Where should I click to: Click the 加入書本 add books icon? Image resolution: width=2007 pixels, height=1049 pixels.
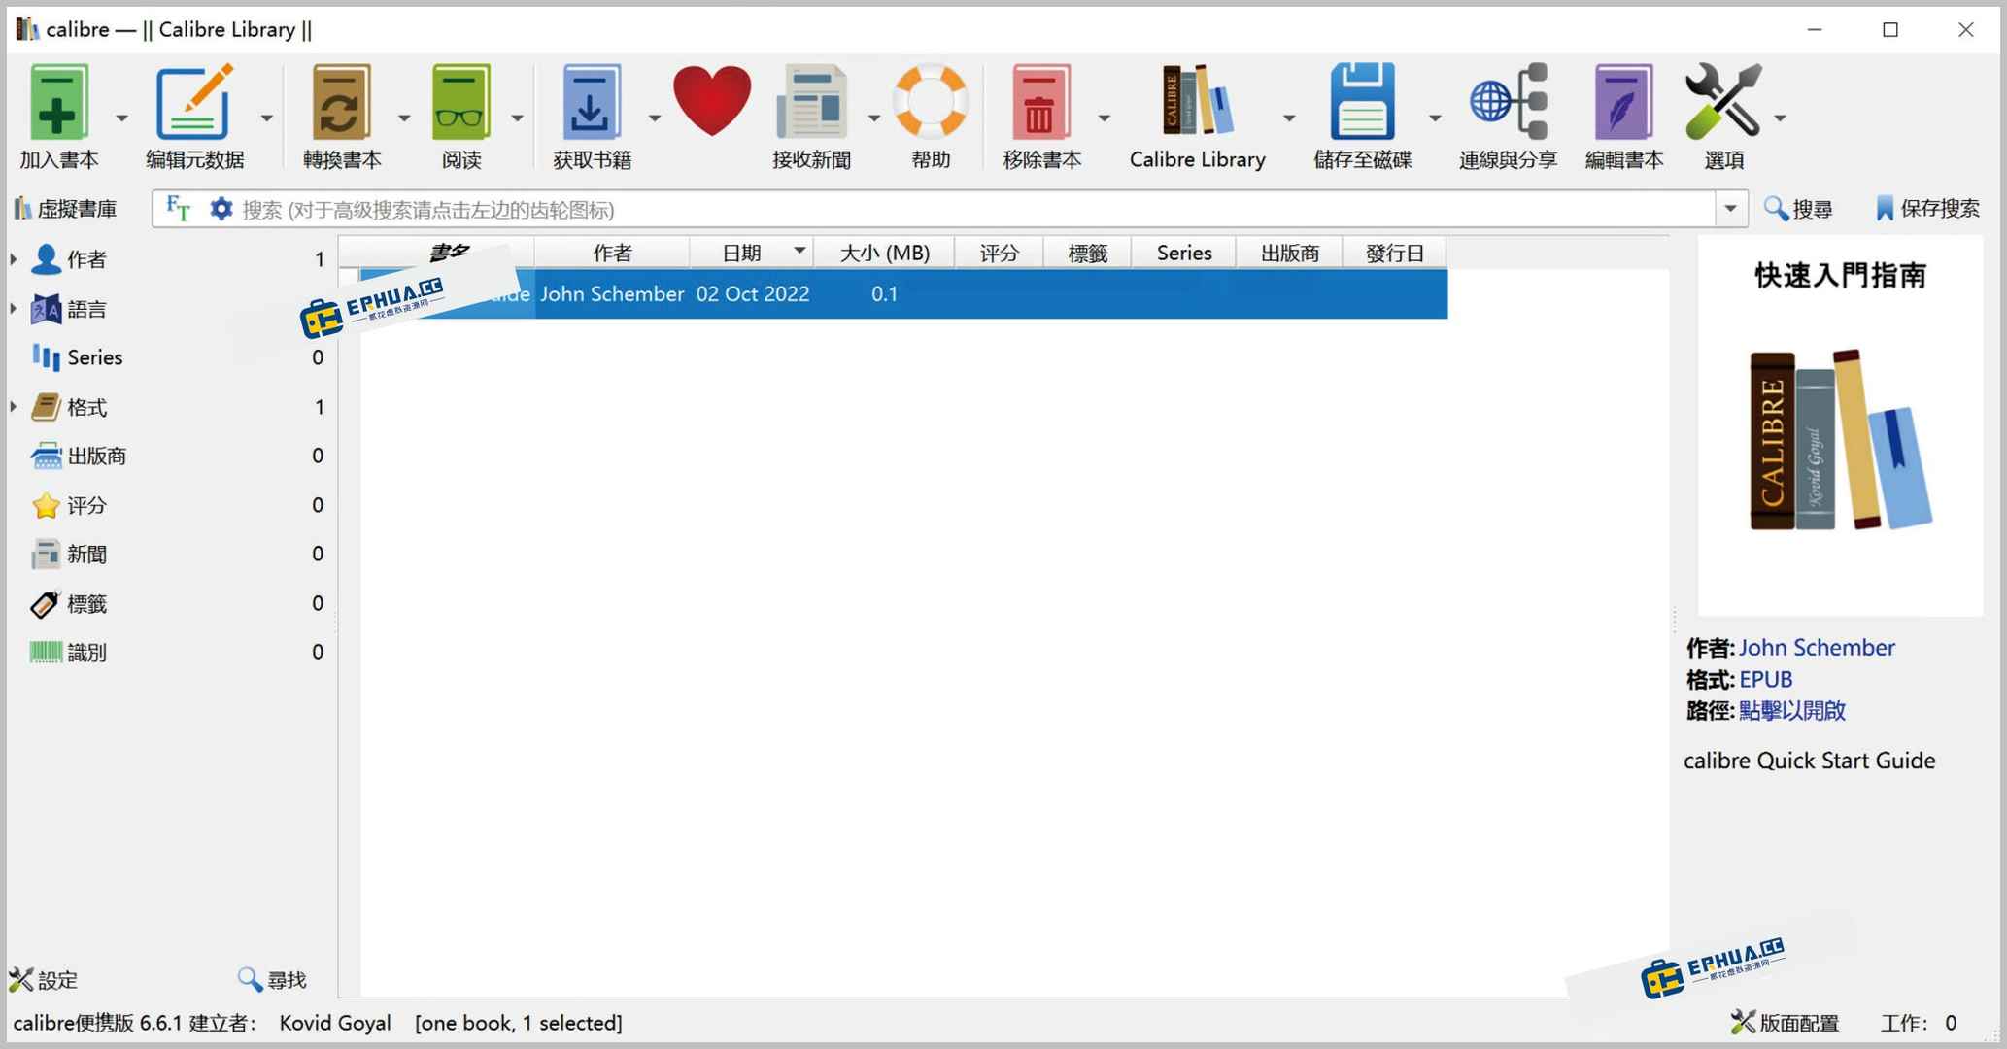click(x=58, y=104)
